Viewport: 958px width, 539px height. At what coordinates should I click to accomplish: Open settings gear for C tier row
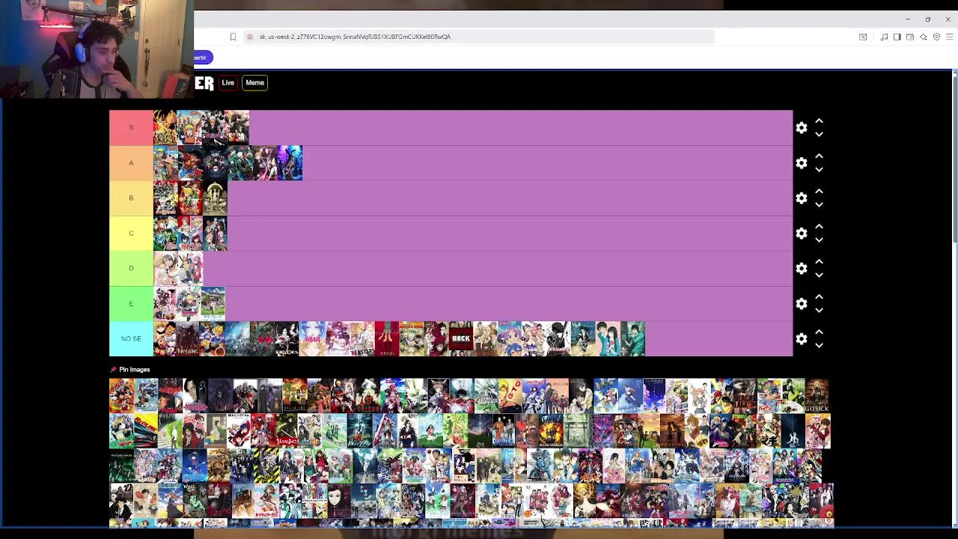pos(802,234)
